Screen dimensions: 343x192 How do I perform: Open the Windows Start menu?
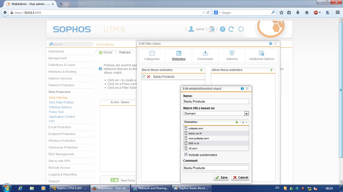(x=6, y=188)
